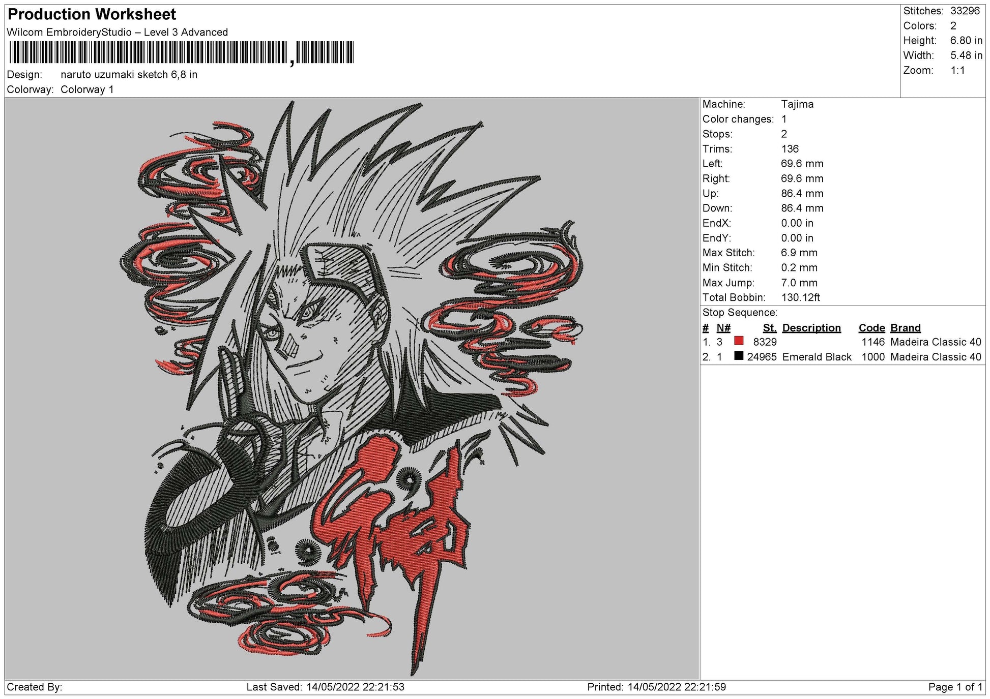The image size is (990, 699).
Task: Click Madeira Classic 40 in row 1
Action: coord(936,342)
